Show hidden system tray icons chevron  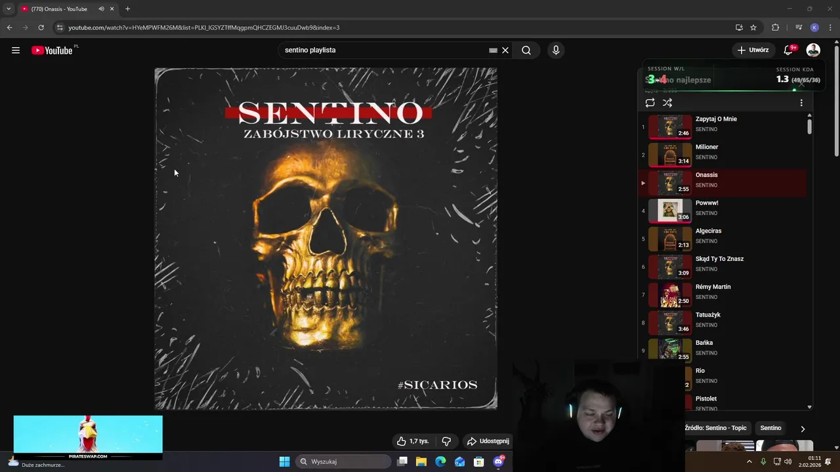pyautogui.click(x=749, y=462)
